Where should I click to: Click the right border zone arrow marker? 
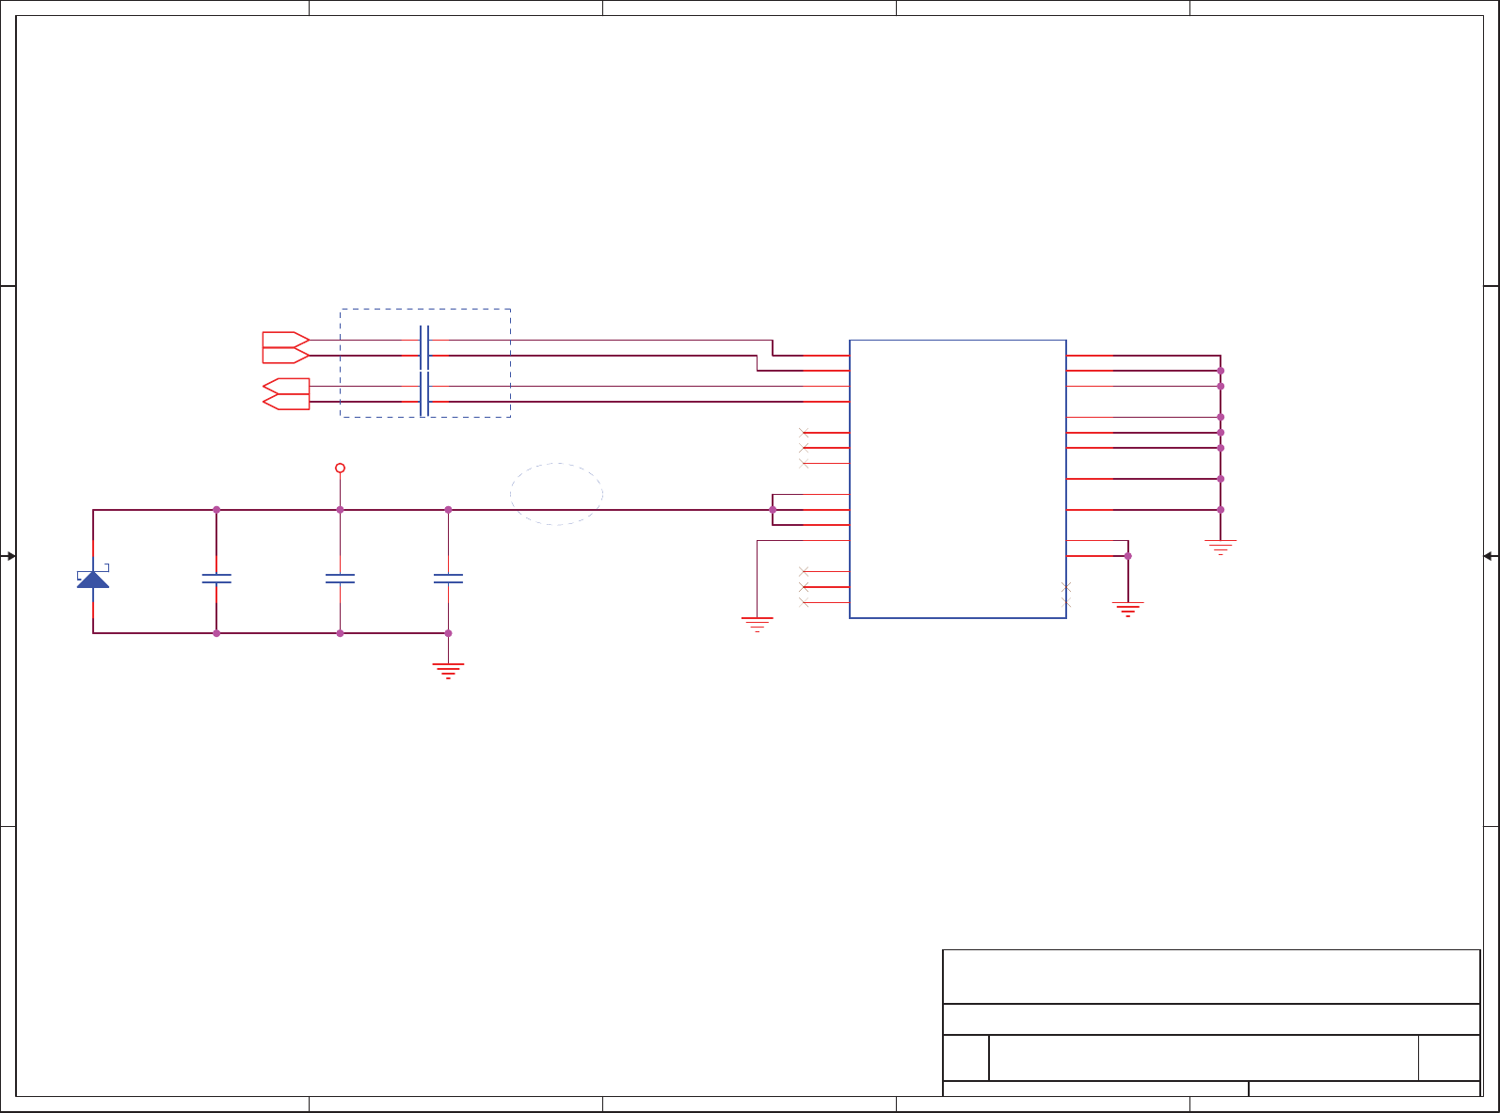tap(1492, 556)
